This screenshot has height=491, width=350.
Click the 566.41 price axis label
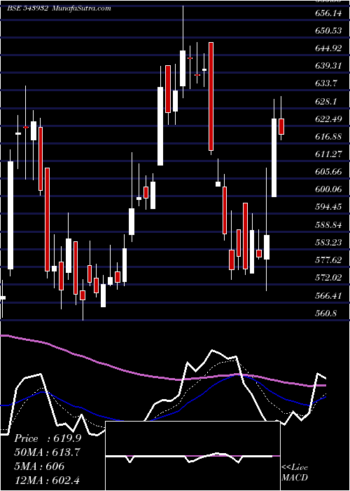click(x=327, y=295)
